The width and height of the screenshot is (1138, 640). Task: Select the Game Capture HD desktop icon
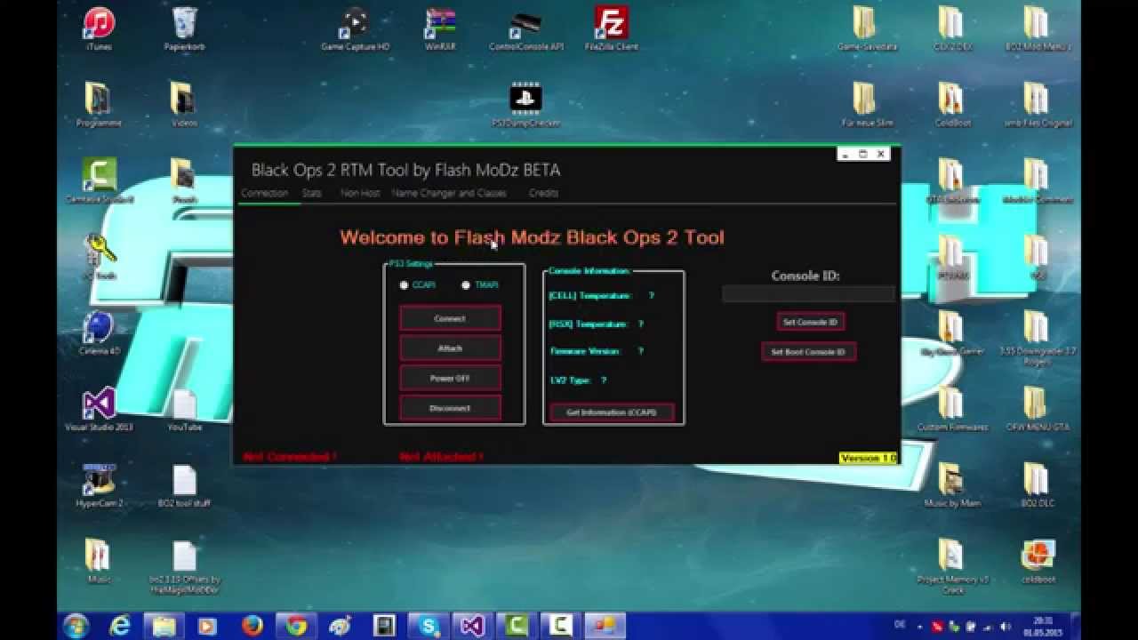(355, 29)
